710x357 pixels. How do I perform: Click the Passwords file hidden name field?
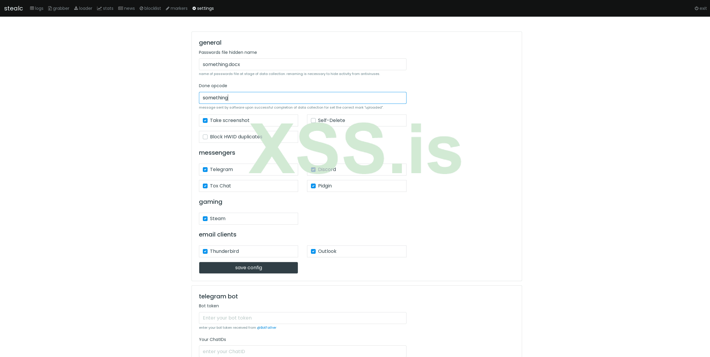[x=303, y=64]
